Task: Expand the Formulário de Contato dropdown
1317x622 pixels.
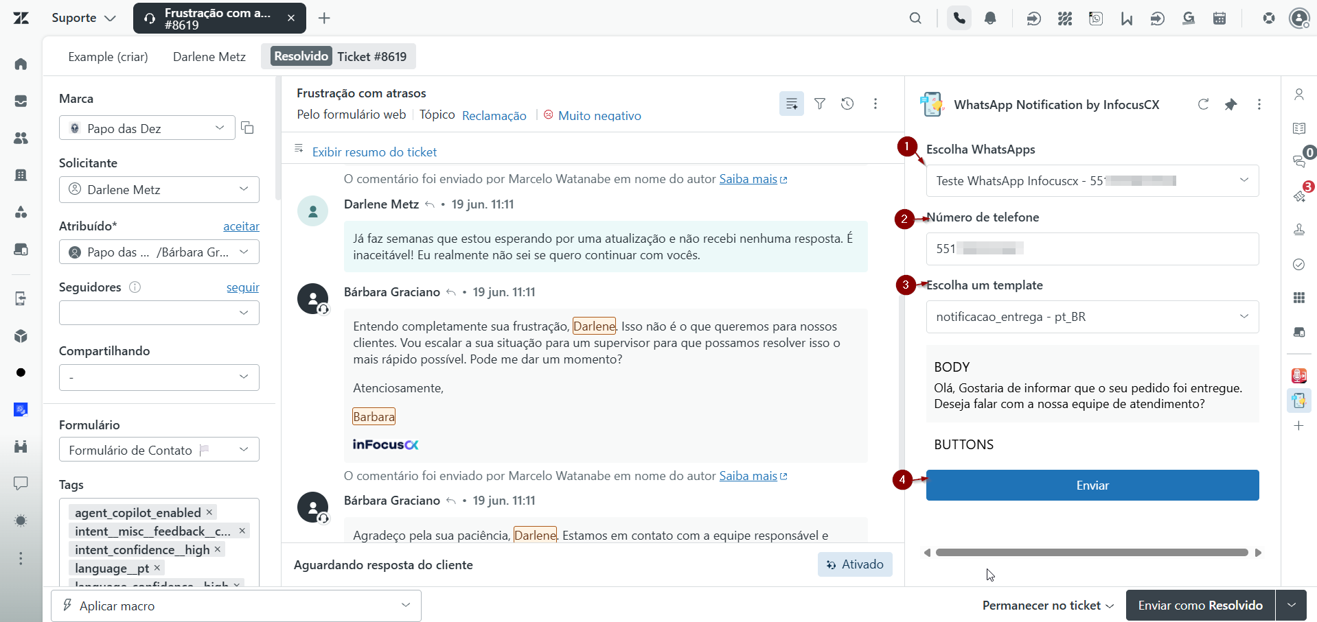Action: click(159, 450)
